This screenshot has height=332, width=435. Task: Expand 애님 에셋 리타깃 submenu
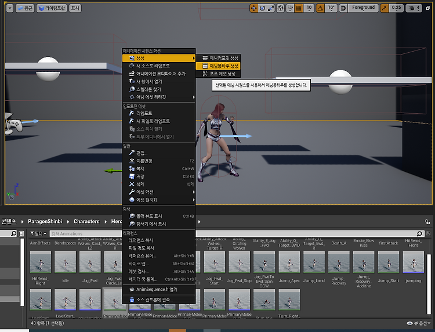[x=159, y=97]
